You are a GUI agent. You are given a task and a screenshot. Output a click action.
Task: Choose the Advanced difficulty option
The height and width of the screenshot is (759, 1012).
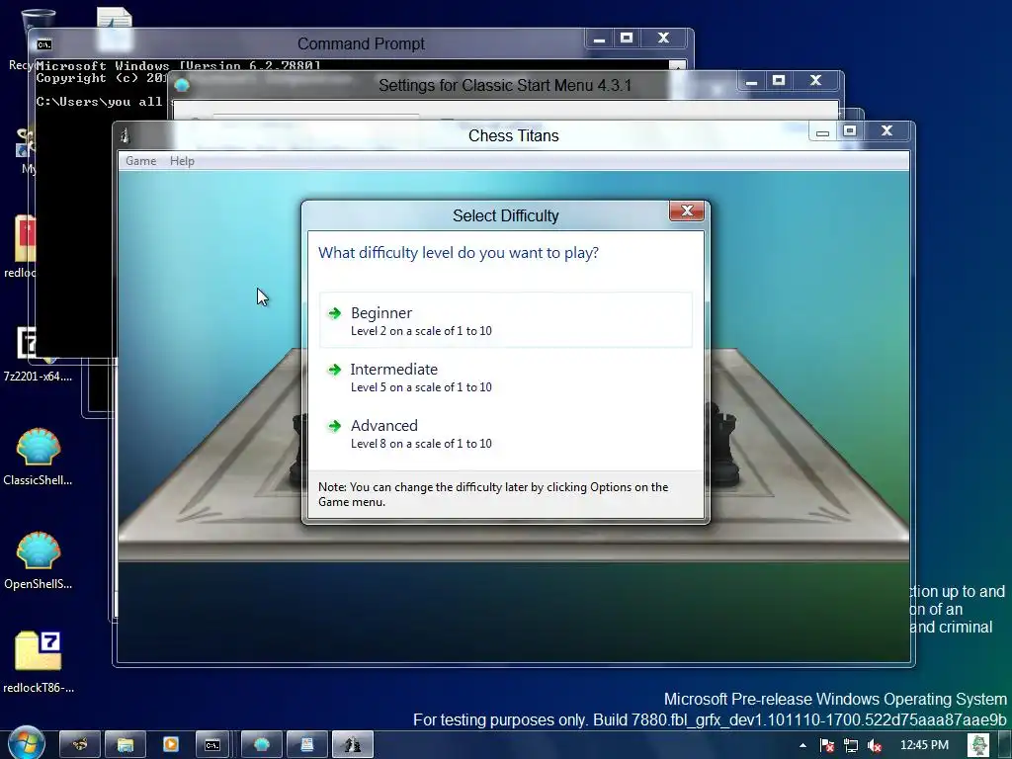pyautogui.click(x=505, y=433)
